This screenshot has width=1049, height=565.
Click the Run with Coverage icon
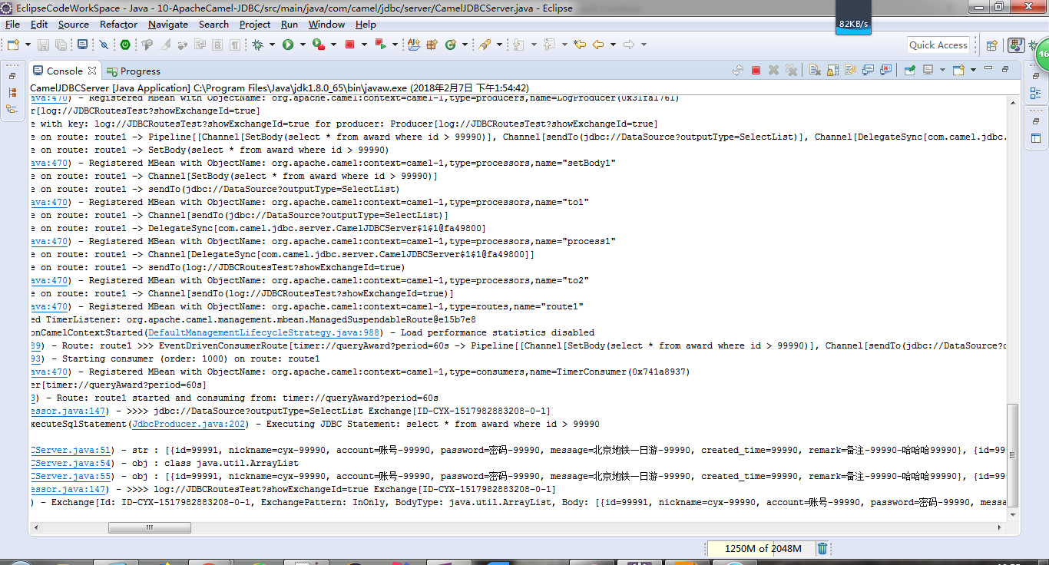pos(318,45)
